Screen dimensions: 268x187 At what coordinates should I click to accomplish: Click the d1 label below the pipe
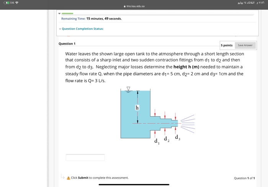157,141
